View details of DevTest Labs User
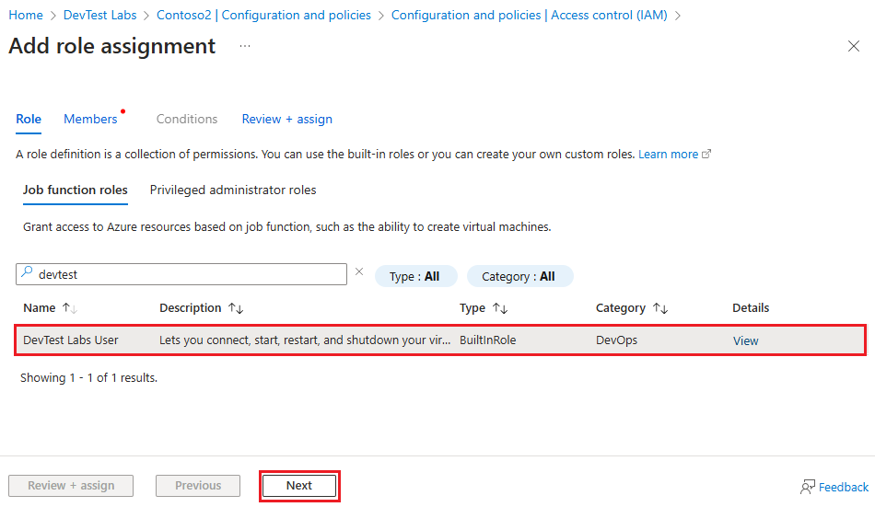Viewport: 875px width, 507px height. (x=745, y=340)
